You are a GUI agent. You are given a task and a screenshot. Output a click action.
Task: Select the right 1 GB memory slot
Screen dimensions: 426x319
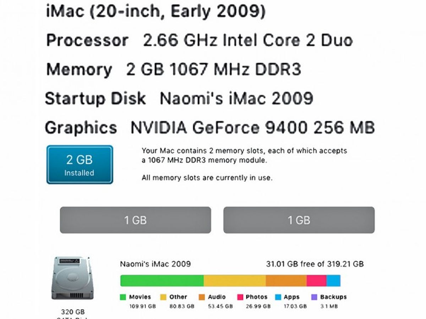pyautogui.click(x=299, y=220)
